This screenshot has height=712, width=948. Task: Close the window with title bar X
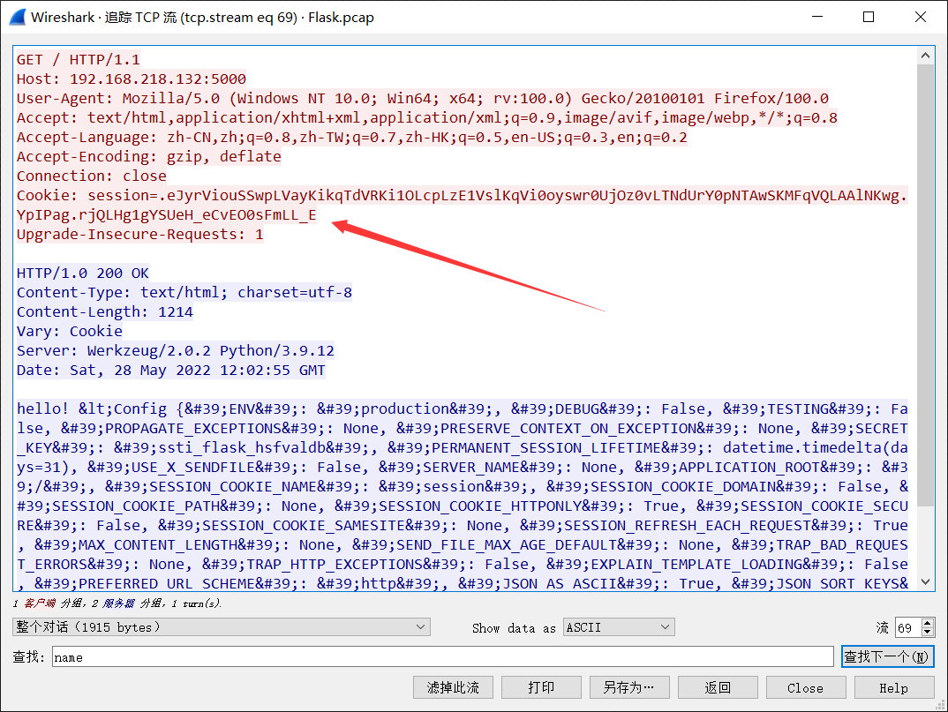(920, 17)
